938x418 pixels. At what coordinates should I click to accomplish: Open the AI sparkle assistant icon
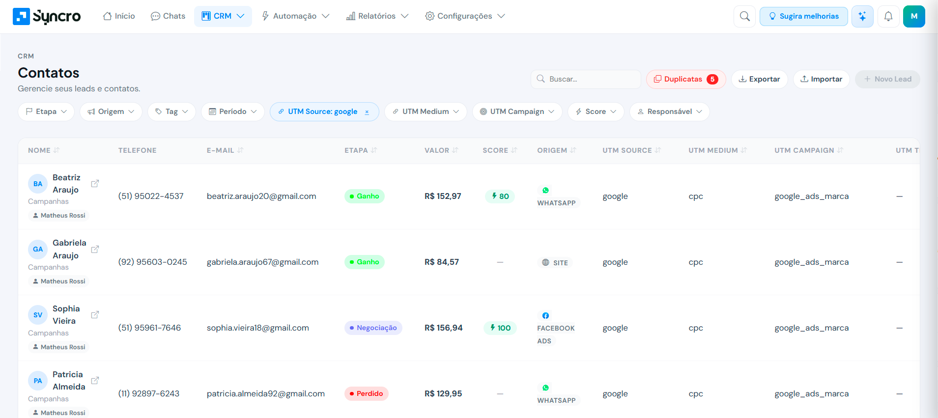(862, 16)
